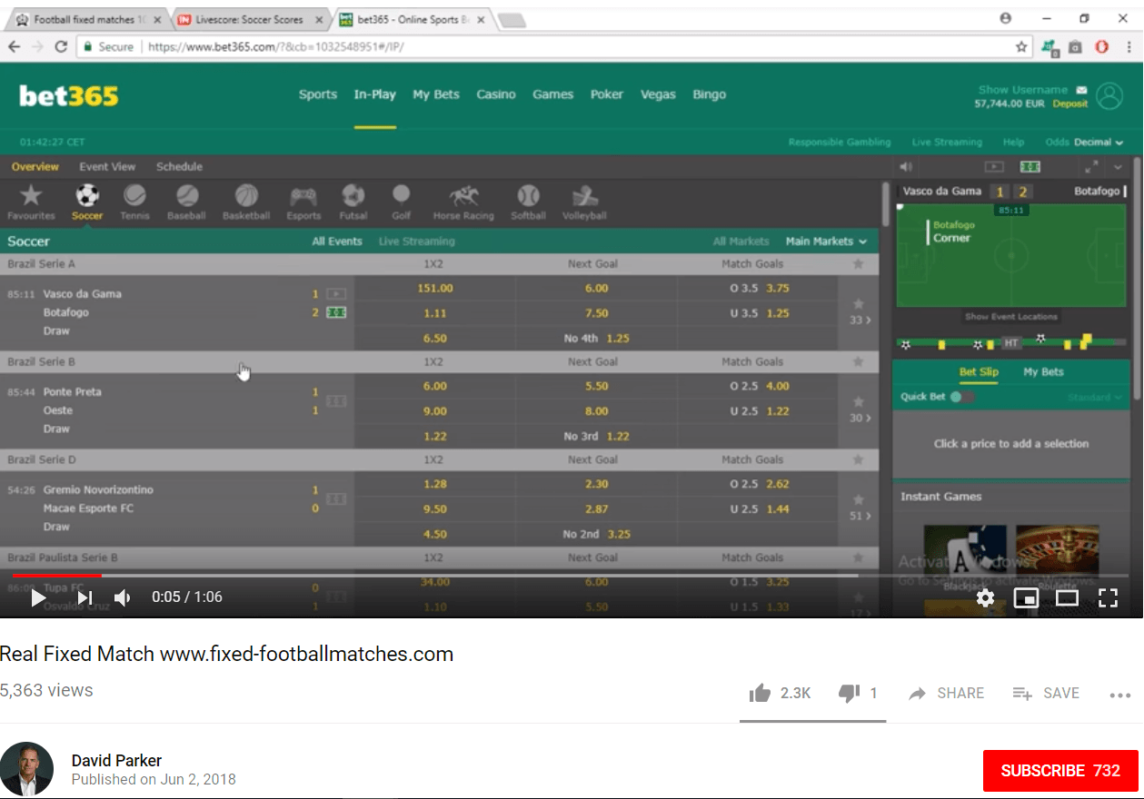The width and height of the screenshot is (1144, 799).
Task: Favourite the Brazil Serie D league star
Action: 858,459
